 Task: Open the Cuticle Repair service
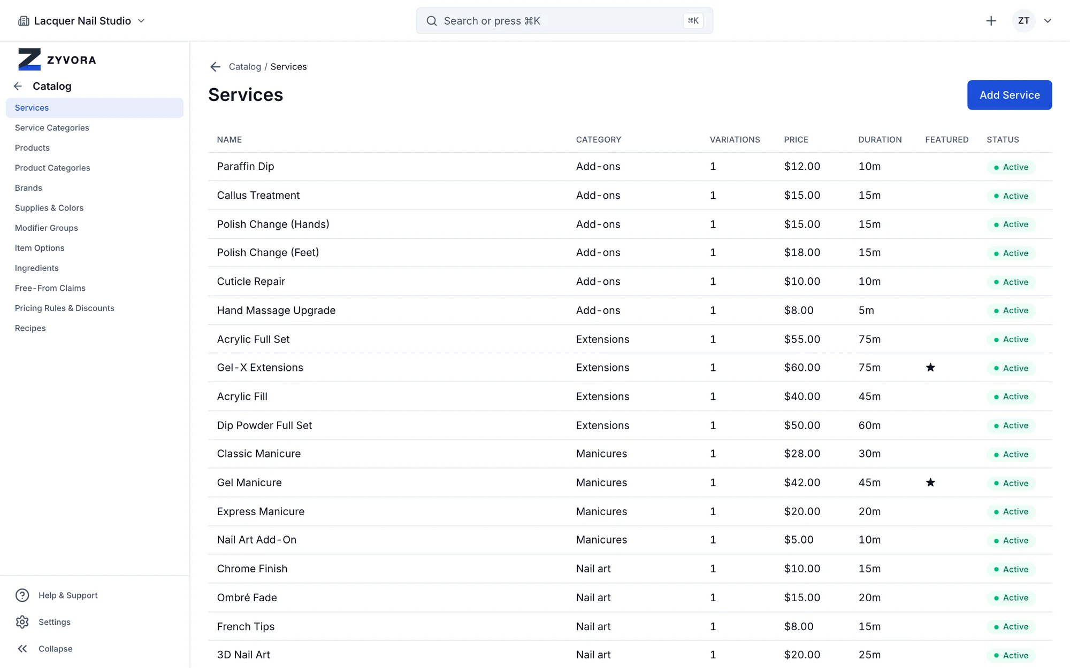[251, 282]
